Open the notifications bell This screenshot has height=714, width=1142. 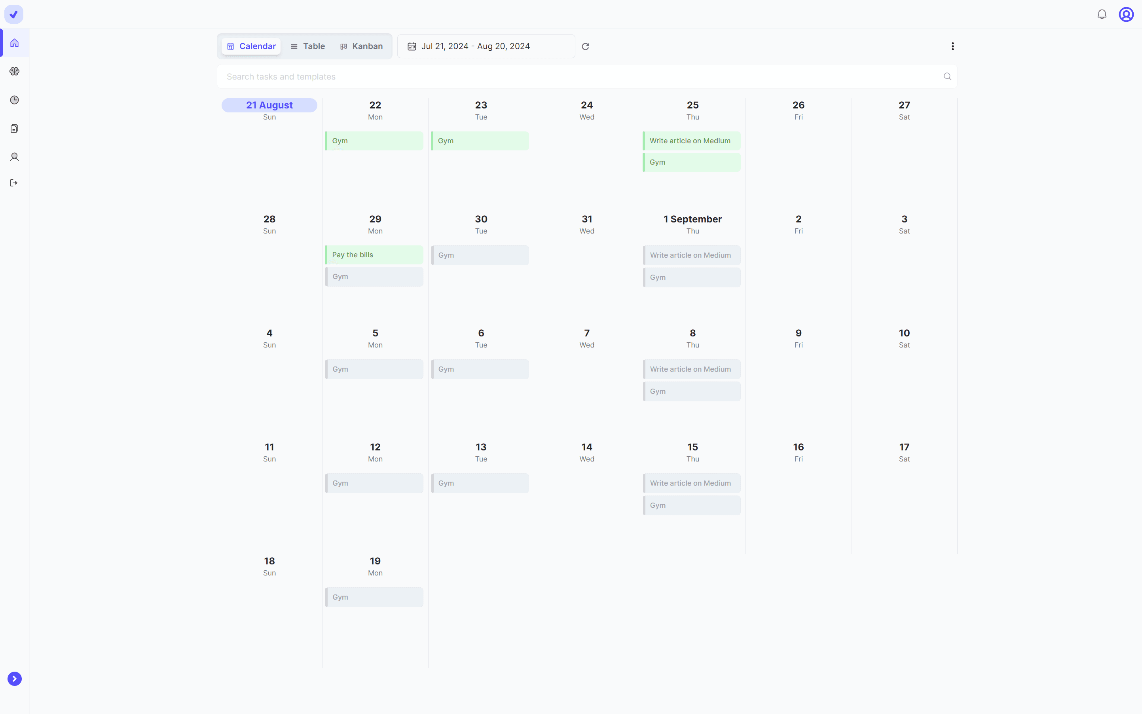(1101, 15)
